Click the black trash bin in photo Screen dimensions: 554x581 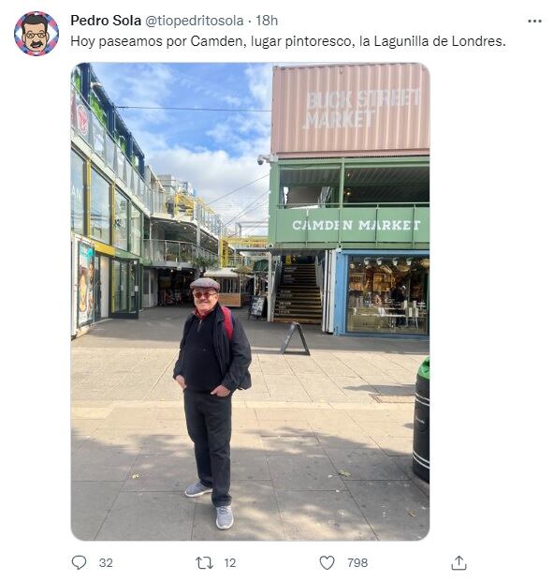(421, 420)
